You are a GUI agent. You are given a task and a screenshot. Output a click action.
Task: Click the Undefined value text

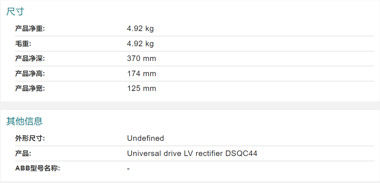(x=145, y=138)
